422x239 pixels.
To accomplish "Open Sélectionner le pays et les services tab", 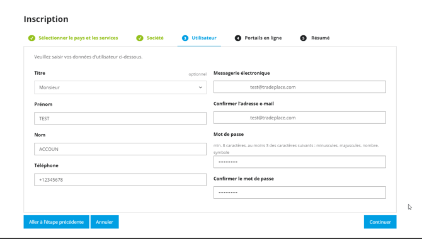I will click(x=73, y=38).
